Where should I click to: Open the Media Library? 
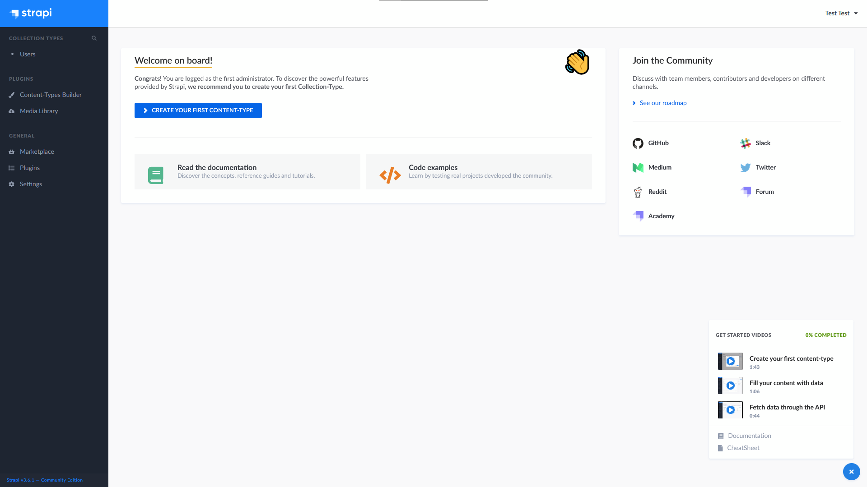[39, 111]
